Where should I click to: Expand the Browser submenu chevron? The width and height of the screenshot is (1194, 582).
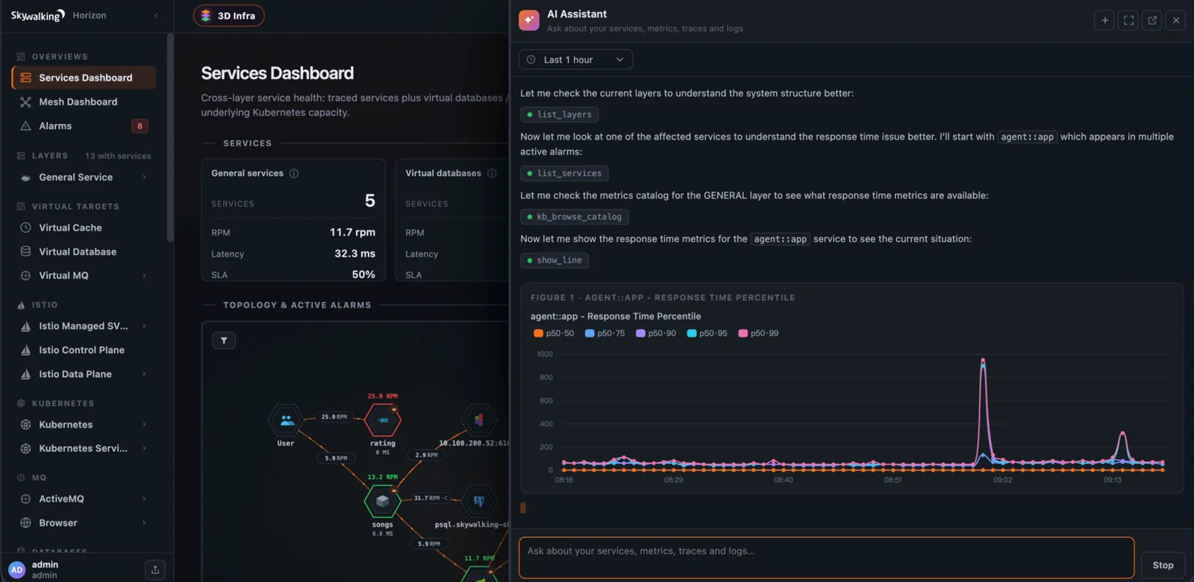click(144, 523)
